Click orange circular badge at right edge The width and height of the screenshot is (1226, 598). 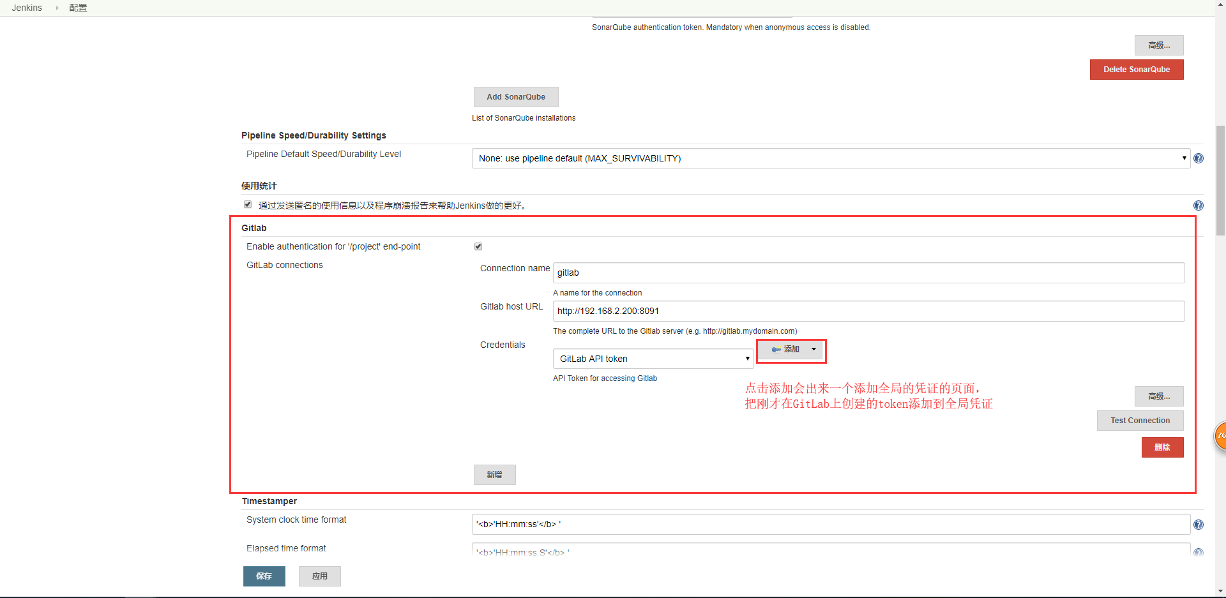[x=1220, y=436]
